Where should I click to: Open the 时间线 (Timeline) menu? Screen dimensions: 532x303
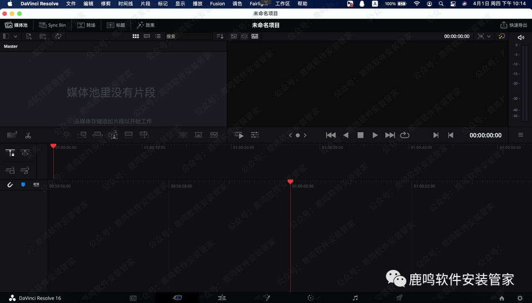click(125, 4)
